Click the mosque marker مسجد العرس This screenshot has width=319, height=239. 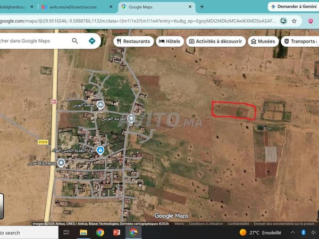pos(100,105)
